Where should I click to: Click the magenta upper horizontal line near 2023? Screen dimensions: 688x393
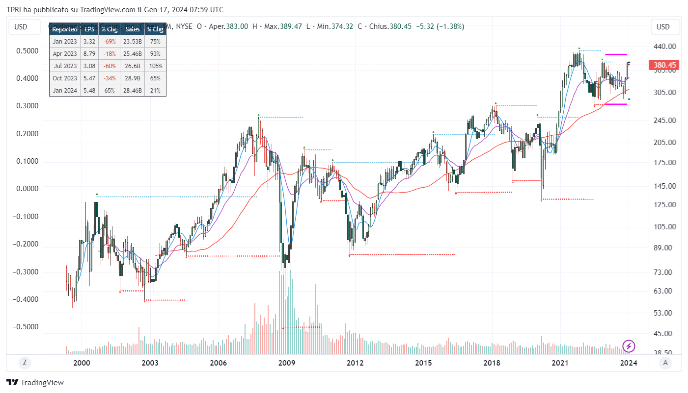pyautogui.click(x=616, y=54)
